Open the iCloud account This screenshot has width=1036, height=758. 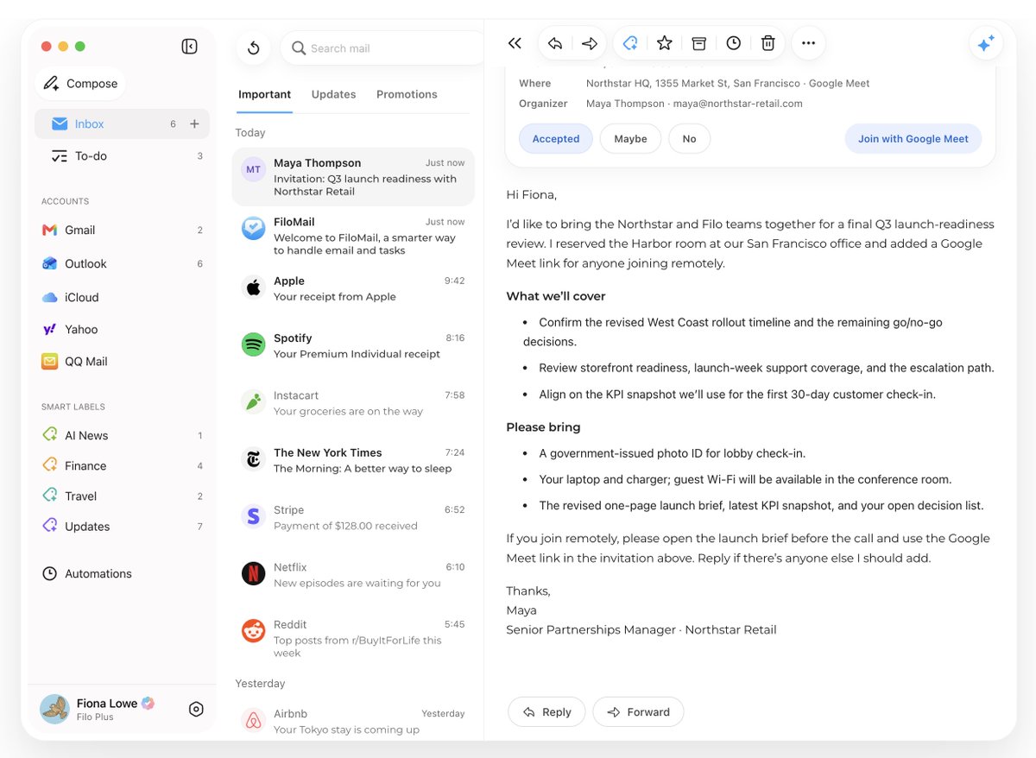pos(121,298)
